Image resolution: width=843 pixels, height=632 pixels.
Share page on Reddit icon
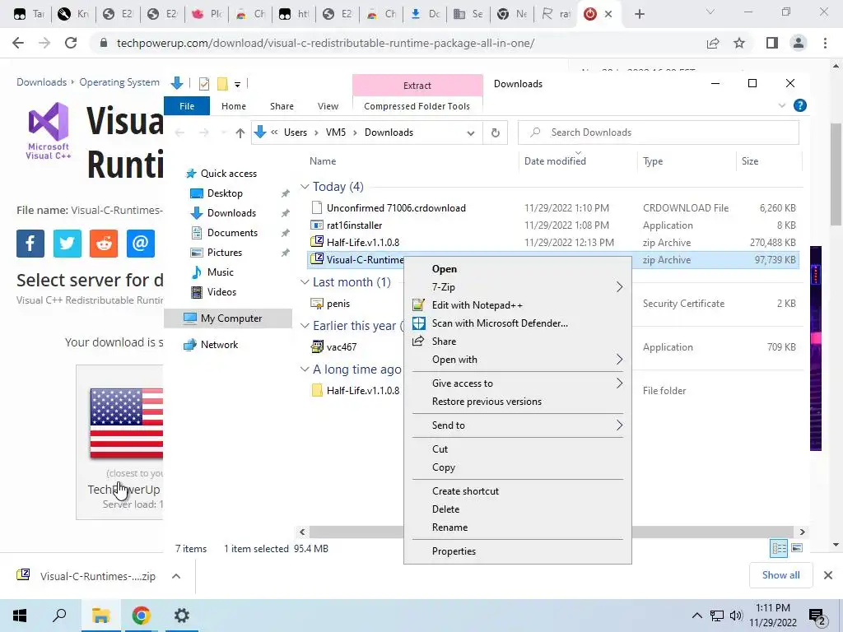104,244
